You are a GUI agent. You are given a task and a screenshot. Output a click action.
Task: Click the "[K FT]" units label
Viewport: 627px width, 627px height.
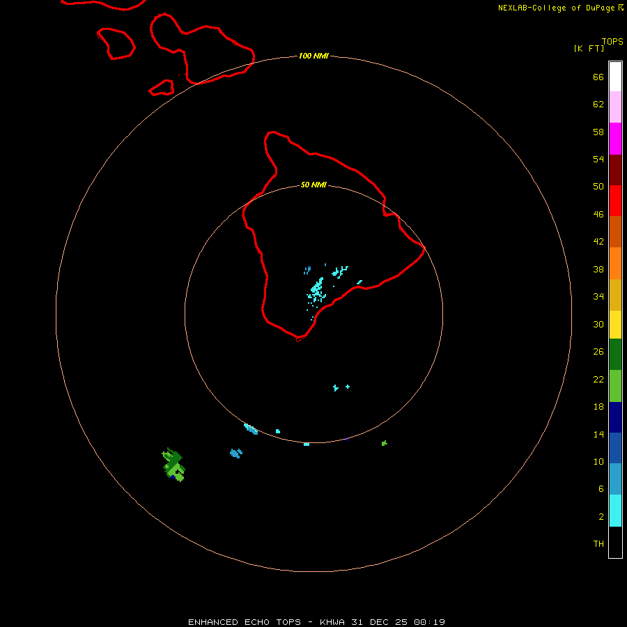pos(589,48)
